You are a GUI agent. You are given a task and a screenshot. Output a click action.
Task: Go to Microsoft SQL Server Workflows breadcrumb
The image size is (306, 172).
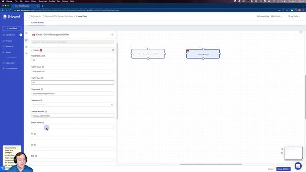pyautogui.click(x=58, y=16)
